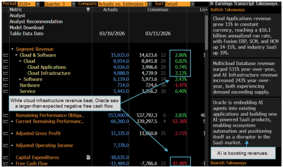The image size is (283, 167).
Task: Open the Compare Actuals vs. Estimates dropdown
Action: [x=150, y=4]
